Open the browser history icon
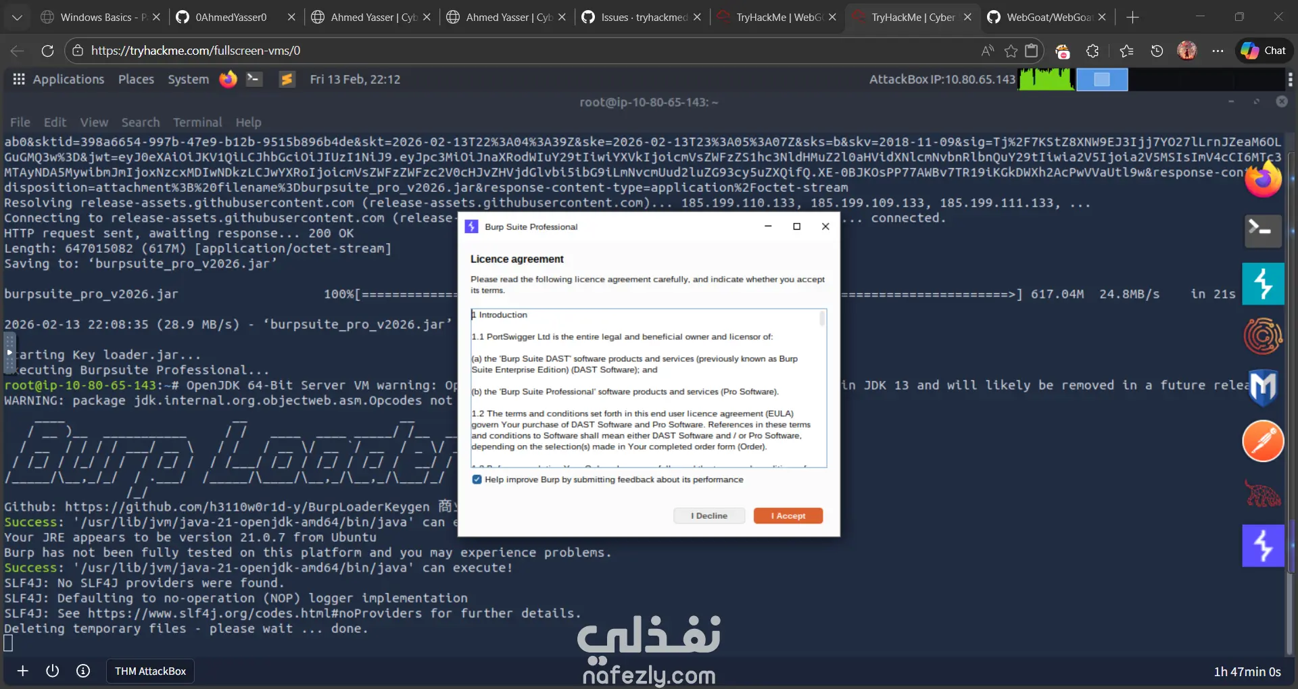This screenshot has height=689, width=1298. pyautogui.click(x=1157, y=51)
